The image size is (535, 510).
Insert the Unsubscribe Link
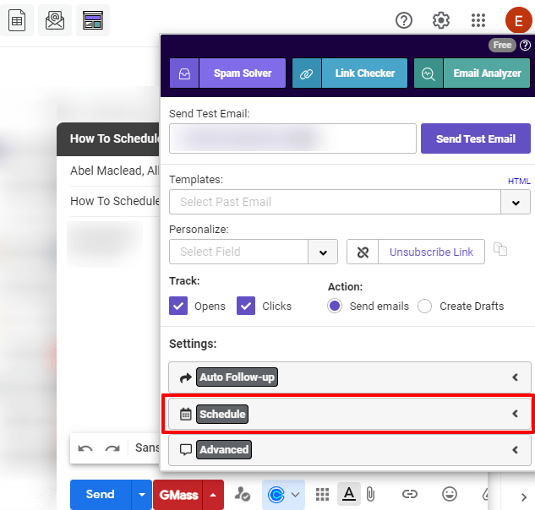pyautogui.click(x=431, y=252)
